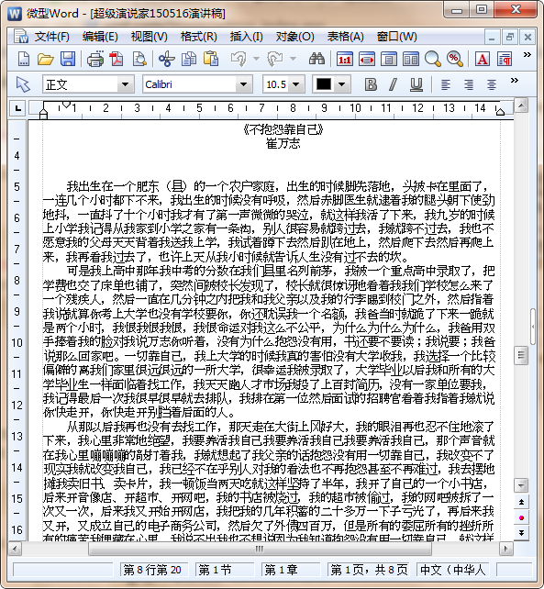Toggle bold formatting
The width and height of the screenshot is (544, 589).
tap(371, 84)
